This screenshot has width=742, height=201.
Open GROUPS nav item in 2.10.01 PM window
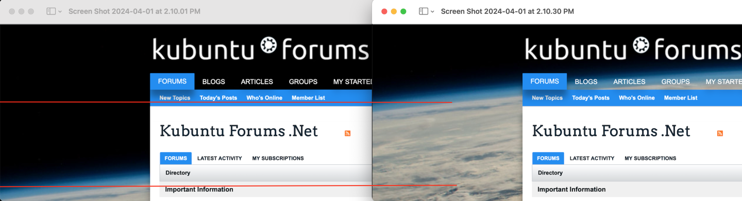tap(303, 81)
